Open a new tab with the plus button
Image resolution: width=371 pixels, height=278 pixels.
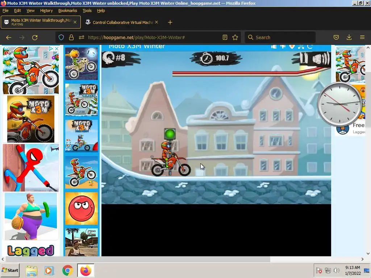coord(170,22)
